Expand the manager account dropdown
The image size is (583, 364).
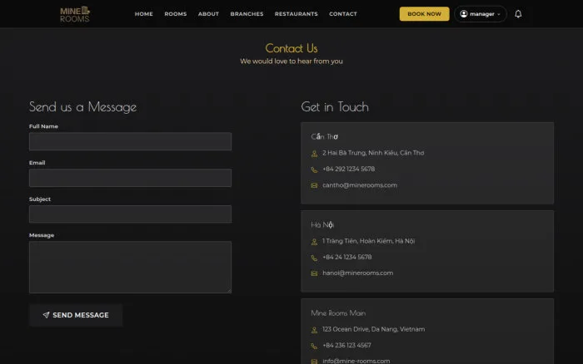coord(481,14)
